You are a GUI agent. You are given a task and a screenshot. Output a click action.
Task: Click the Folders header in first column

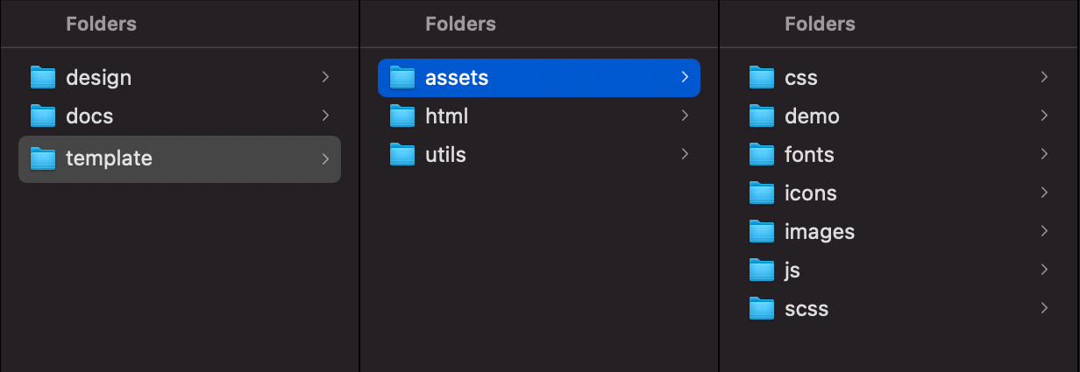pos(102,24)
